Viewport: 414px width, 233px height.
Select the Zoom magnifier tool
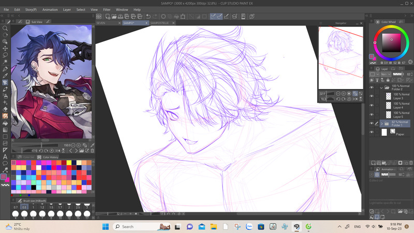(x=5, y=29)
